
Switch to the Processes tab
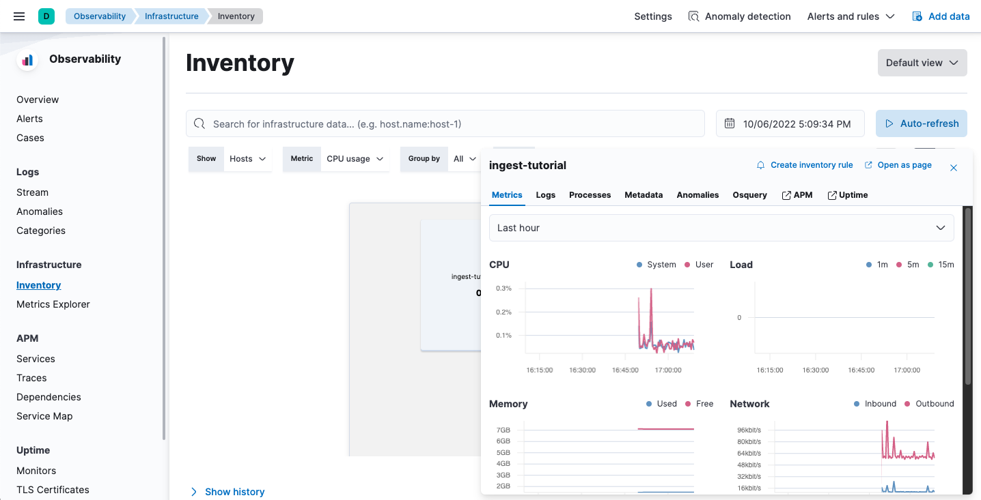(590, 195)
